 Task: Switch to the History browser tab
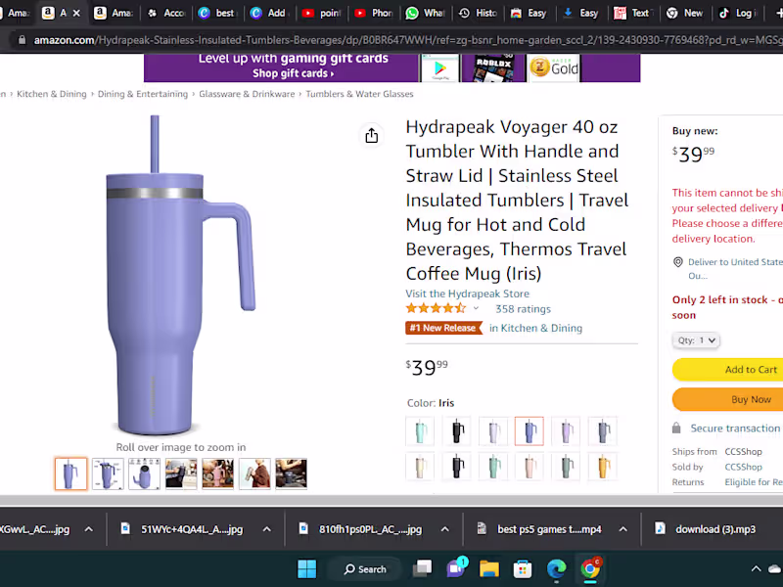[x=478, y=13]
